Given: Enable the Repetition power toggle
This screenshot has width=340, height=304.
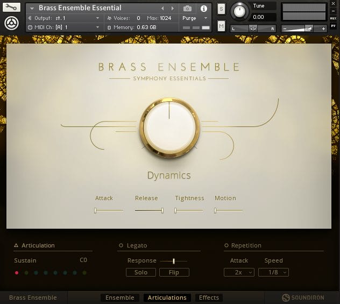Looking at the screenshot, I should click(x=226, y=246).
